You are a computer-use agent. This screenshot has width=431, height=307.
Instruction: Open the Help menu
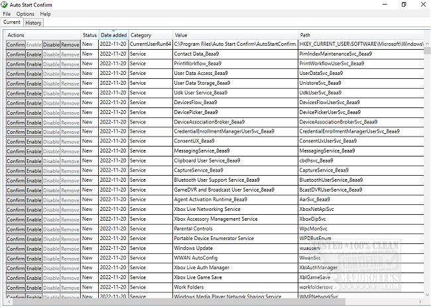pyautogui.click(x=45, y=14)
